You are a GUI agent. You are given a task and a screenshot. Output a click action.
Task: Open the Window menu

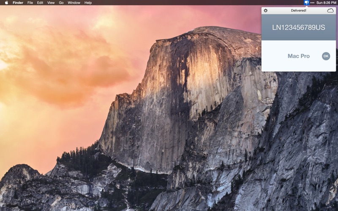(x=74, y=3)
